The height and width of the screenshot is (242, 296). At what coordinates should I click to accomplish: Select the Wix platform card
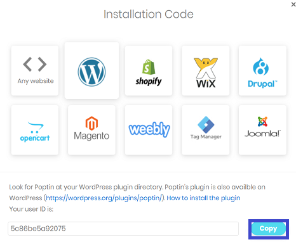pos(206,70)
